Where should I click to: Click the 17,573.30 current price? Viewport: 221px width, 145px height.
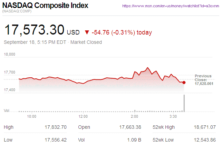pyautogui.click(x=34, y=30)
